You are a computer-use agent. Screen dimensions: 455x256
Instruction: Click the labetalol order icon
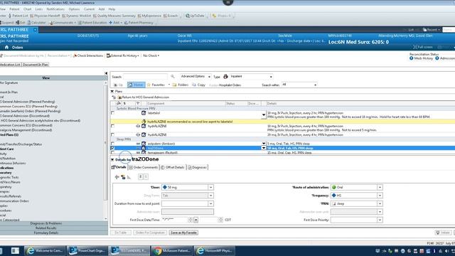point(144,113)
